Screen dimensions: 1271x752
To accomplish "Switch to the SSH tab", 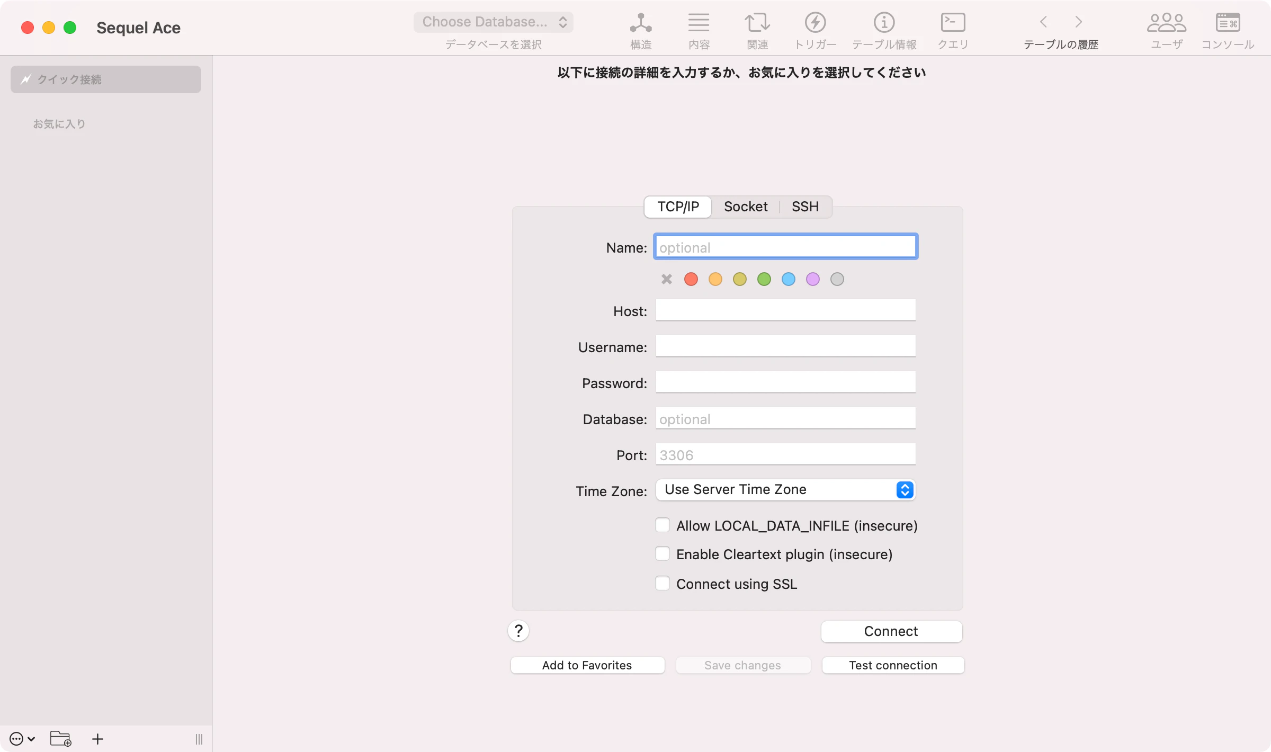I will tap(805, 207).
